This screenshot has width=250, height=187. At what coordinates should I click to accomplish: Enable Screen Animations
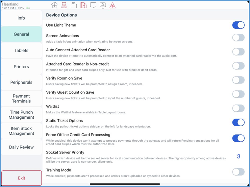pos(238,37)
